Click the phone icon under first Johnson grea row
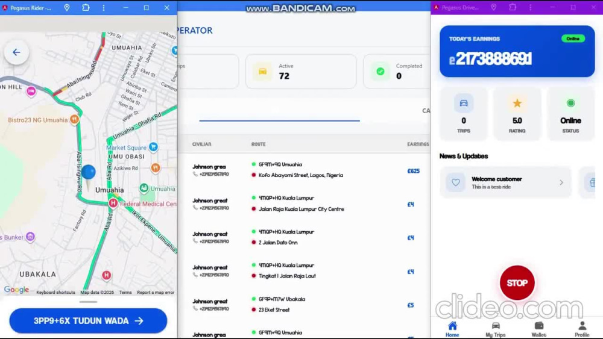 click(195, 174)
